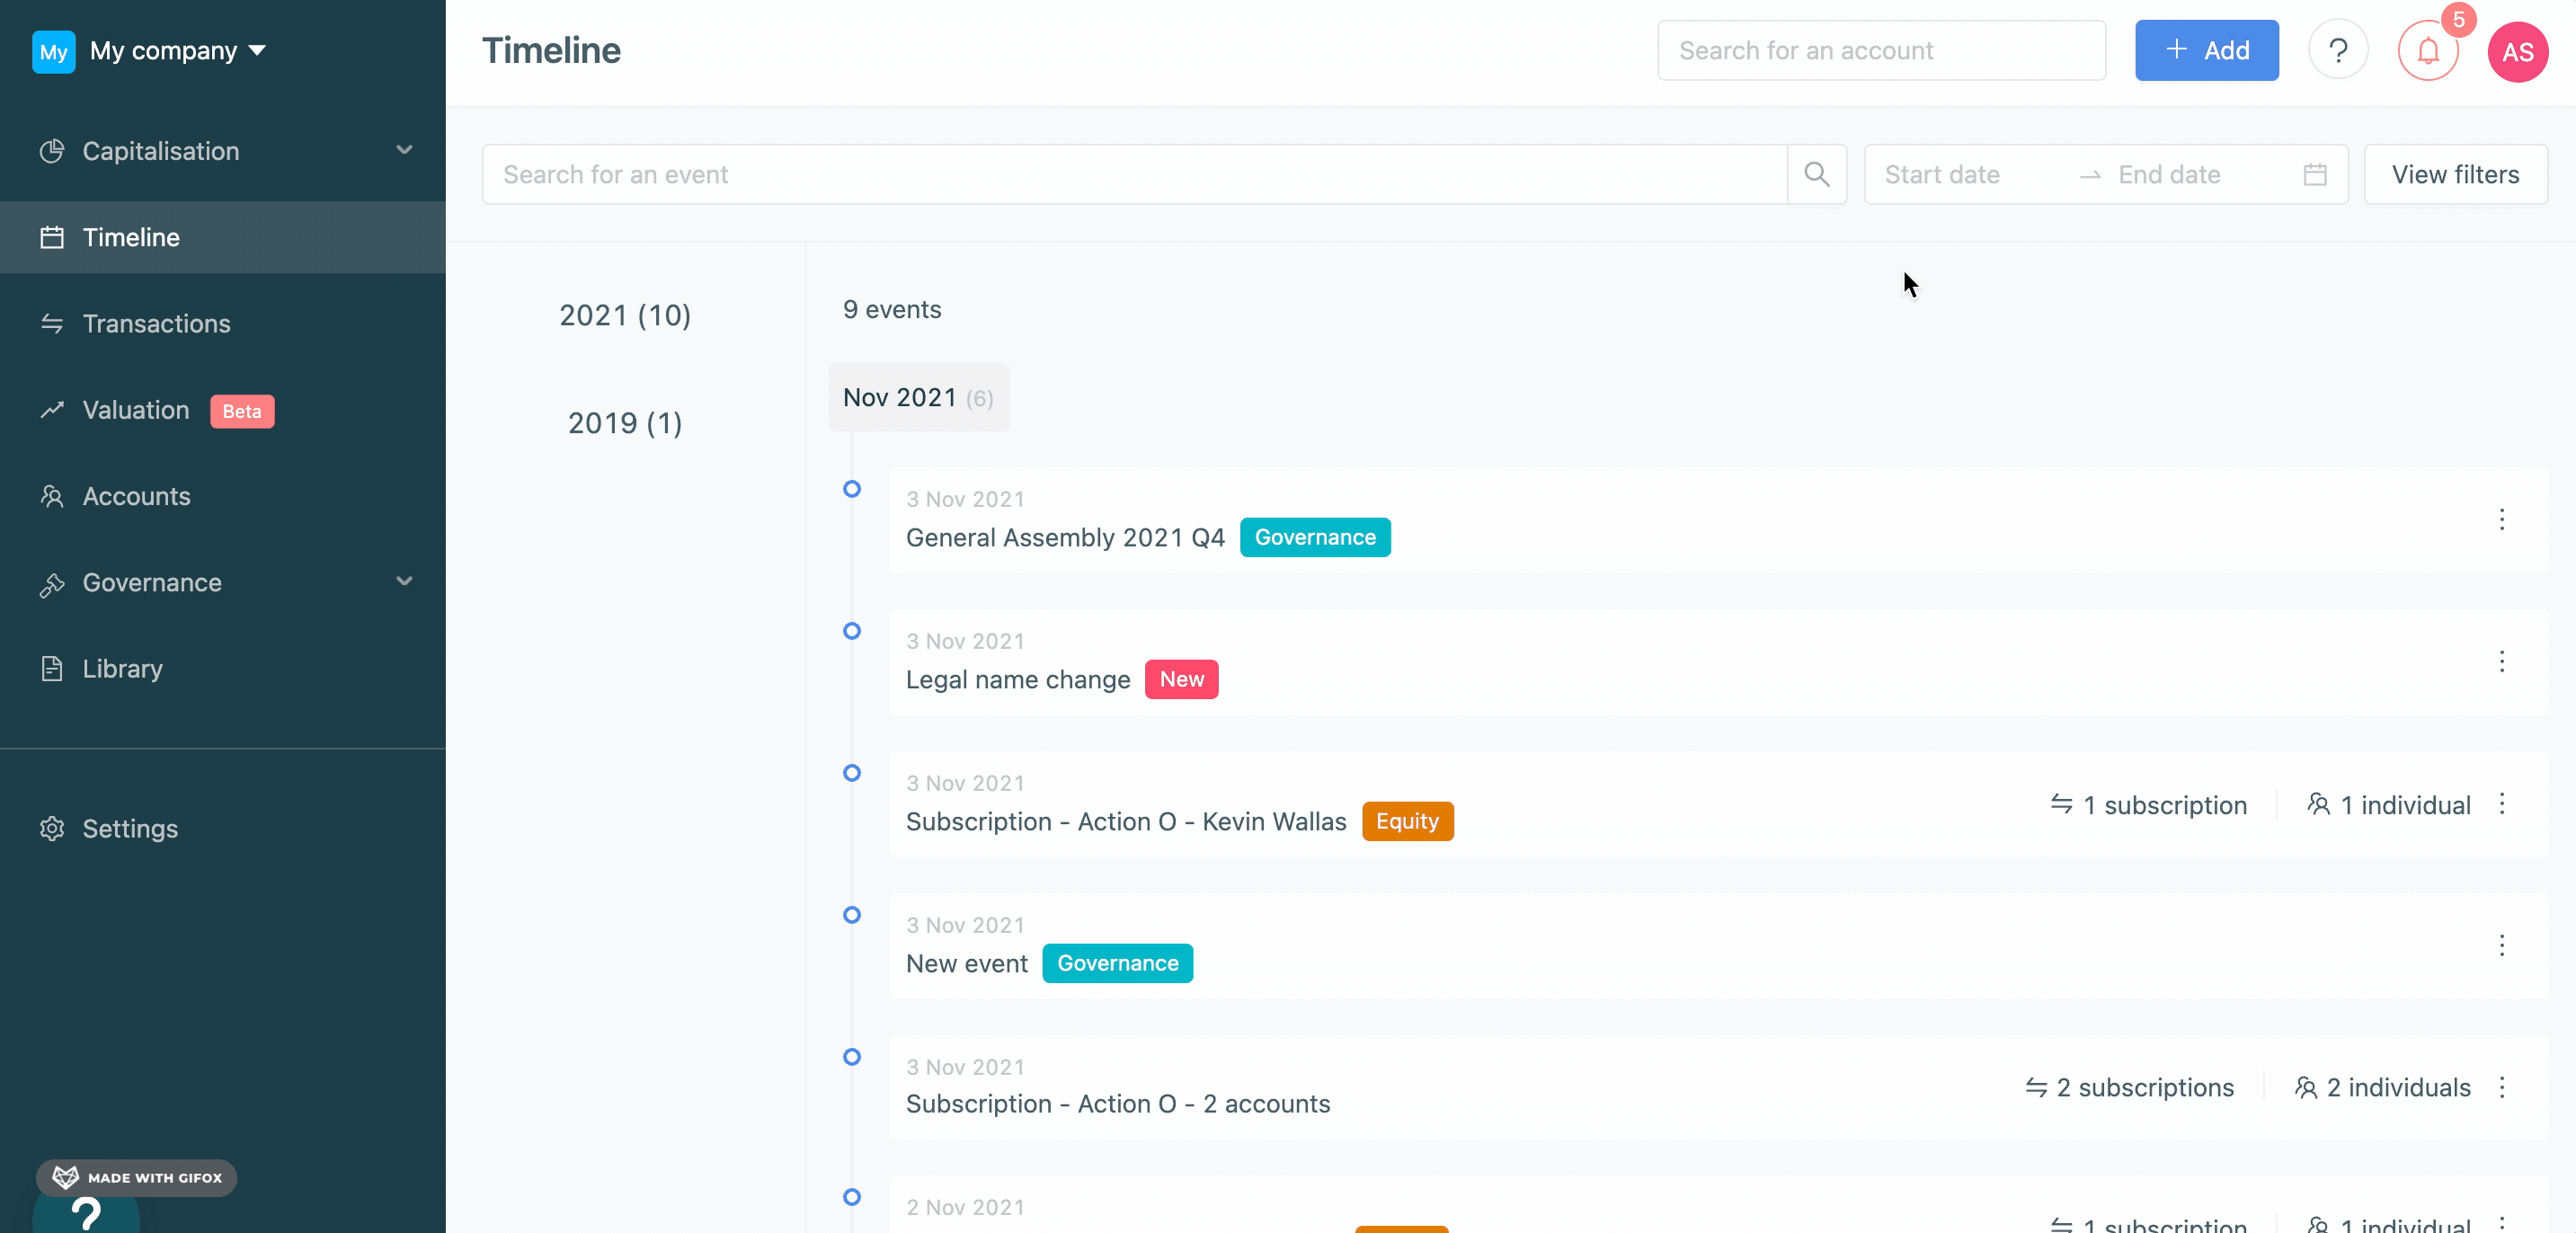
Task: Click the help question mark icon
Action: coord(2337,50)
